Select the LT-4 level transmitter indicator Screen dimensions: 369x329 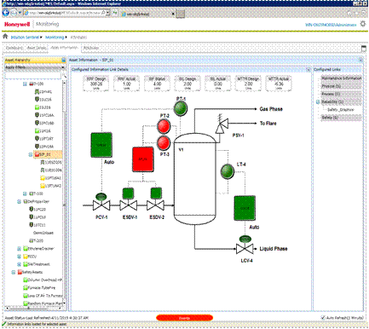pos(228,171)
